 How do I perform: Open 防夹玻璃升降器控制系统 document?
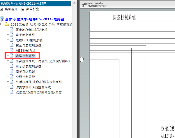coord(33,87)
